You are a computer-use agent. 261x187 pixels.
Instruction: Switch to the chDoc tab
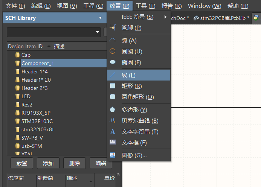[180, 18]
